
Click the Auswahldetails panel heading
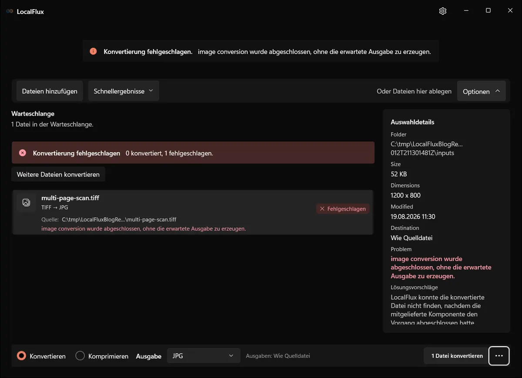point(412,122)
